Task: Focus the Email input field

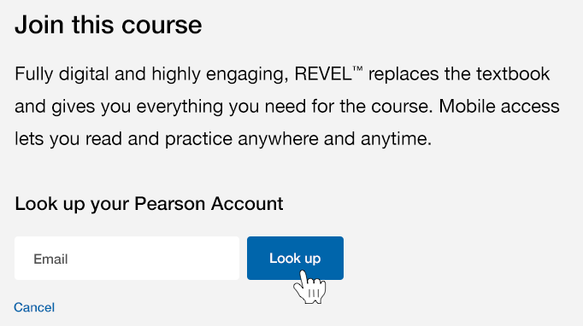Action: point(127,258)
